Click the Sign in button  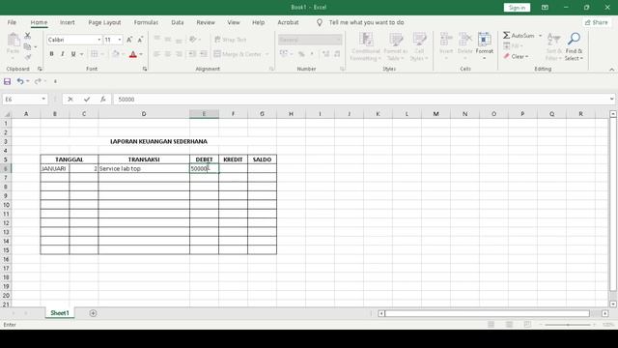tap(517, 8)
